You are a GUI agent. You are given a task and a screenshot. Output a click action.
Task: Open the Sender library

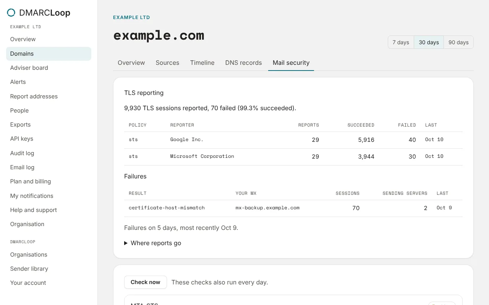pos(49,269)
